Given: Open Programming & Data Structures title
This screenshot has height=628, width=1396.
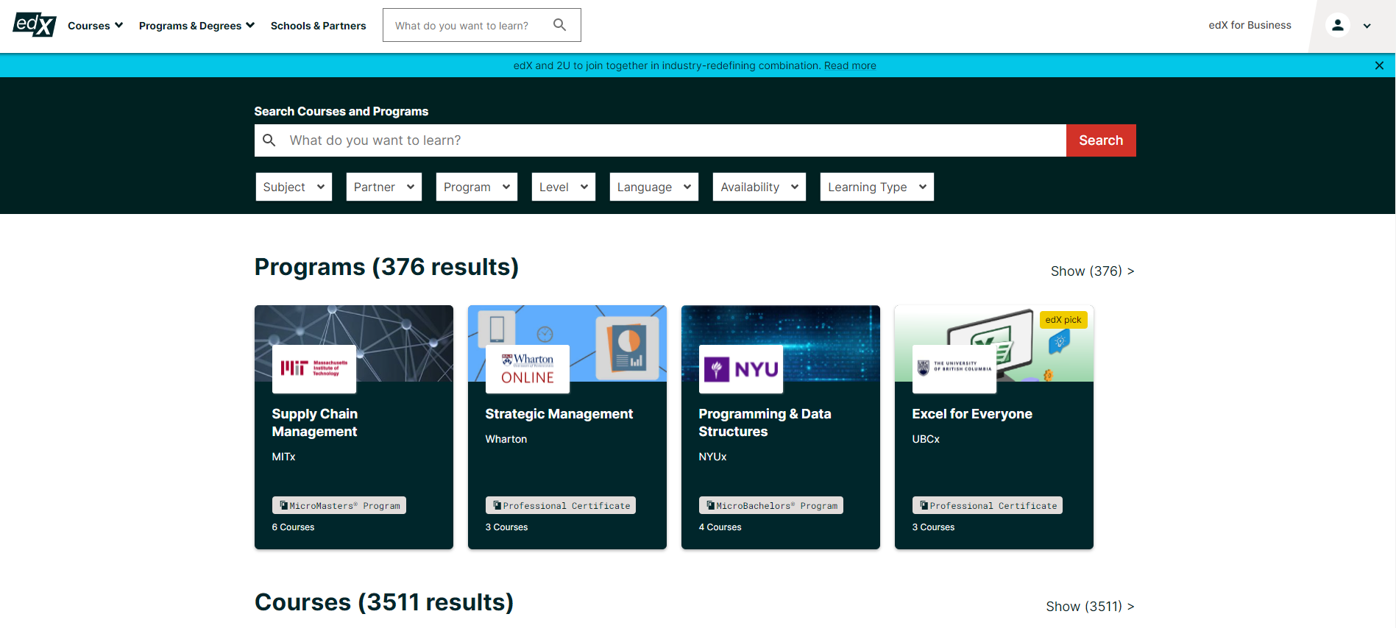Looking at the screenshot, I should pos(765,423).
